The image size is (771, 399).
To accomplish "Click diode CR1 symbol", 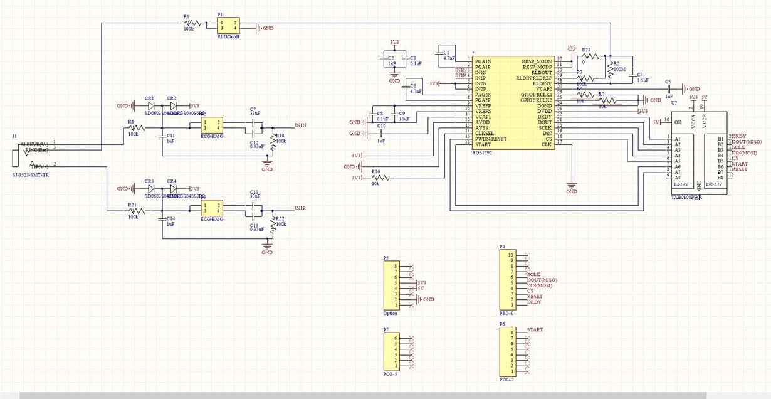I will [150, 106].
